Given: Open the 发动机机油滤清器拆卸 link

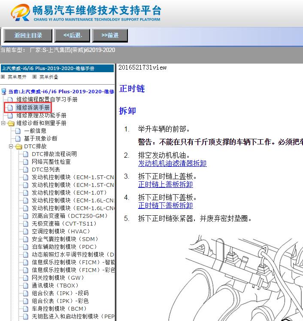Looking at the screenshot, I should [173, 163].
